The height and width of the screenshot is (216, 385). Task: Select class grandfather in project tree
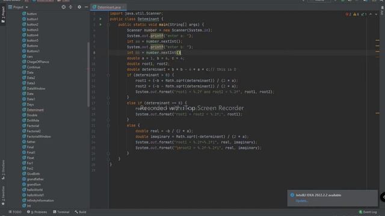point(33,179)
